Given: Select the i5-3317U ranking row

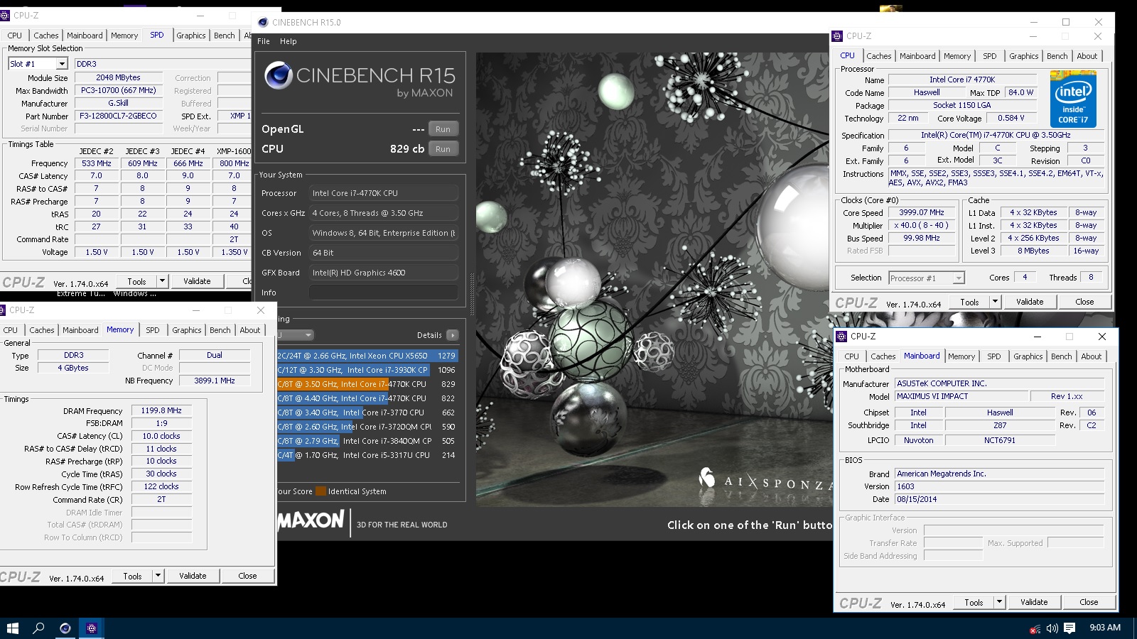Looking at the screenshot, I should point(367,455).
